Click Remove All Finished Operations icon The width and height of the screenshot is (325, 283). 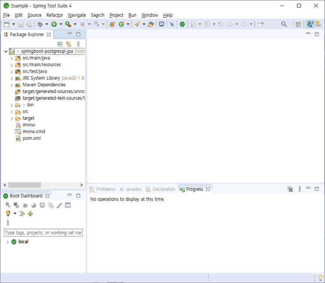[290, 189]
